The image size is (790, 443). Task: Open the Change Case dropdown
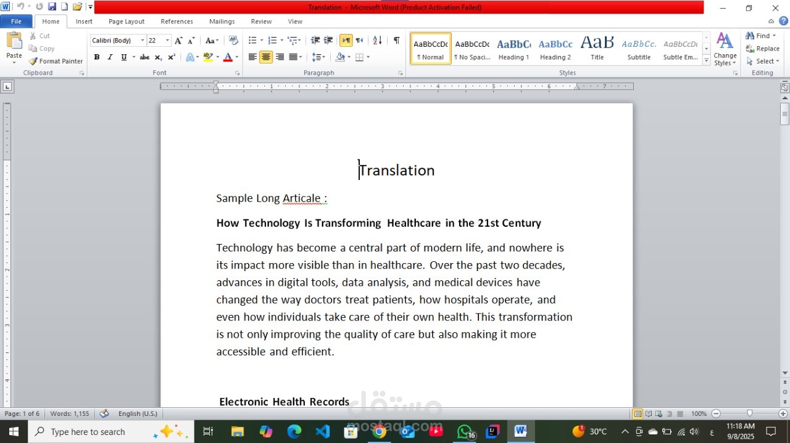212,40
